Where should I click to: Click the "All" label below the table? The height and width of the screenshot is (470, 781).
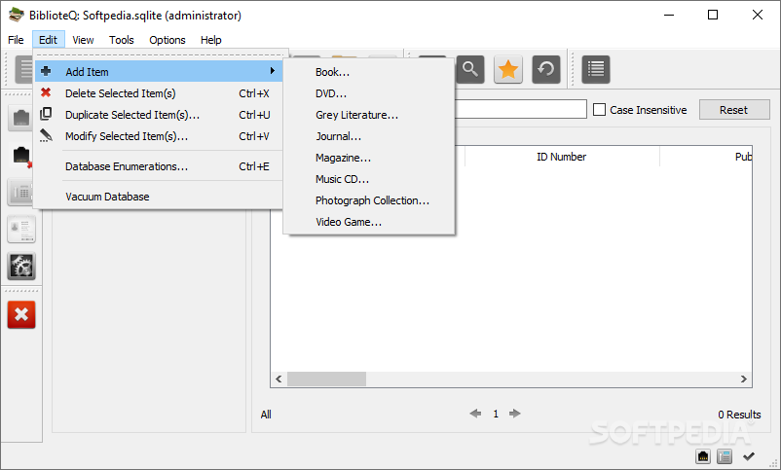[266, 415]
